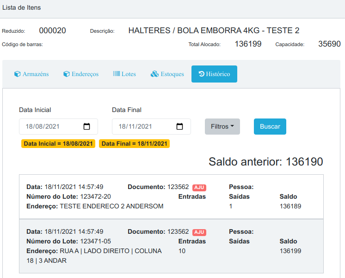Open the Data Inicial calendar picker icon
Screen dimensions: 345x278
click(86, 126)
